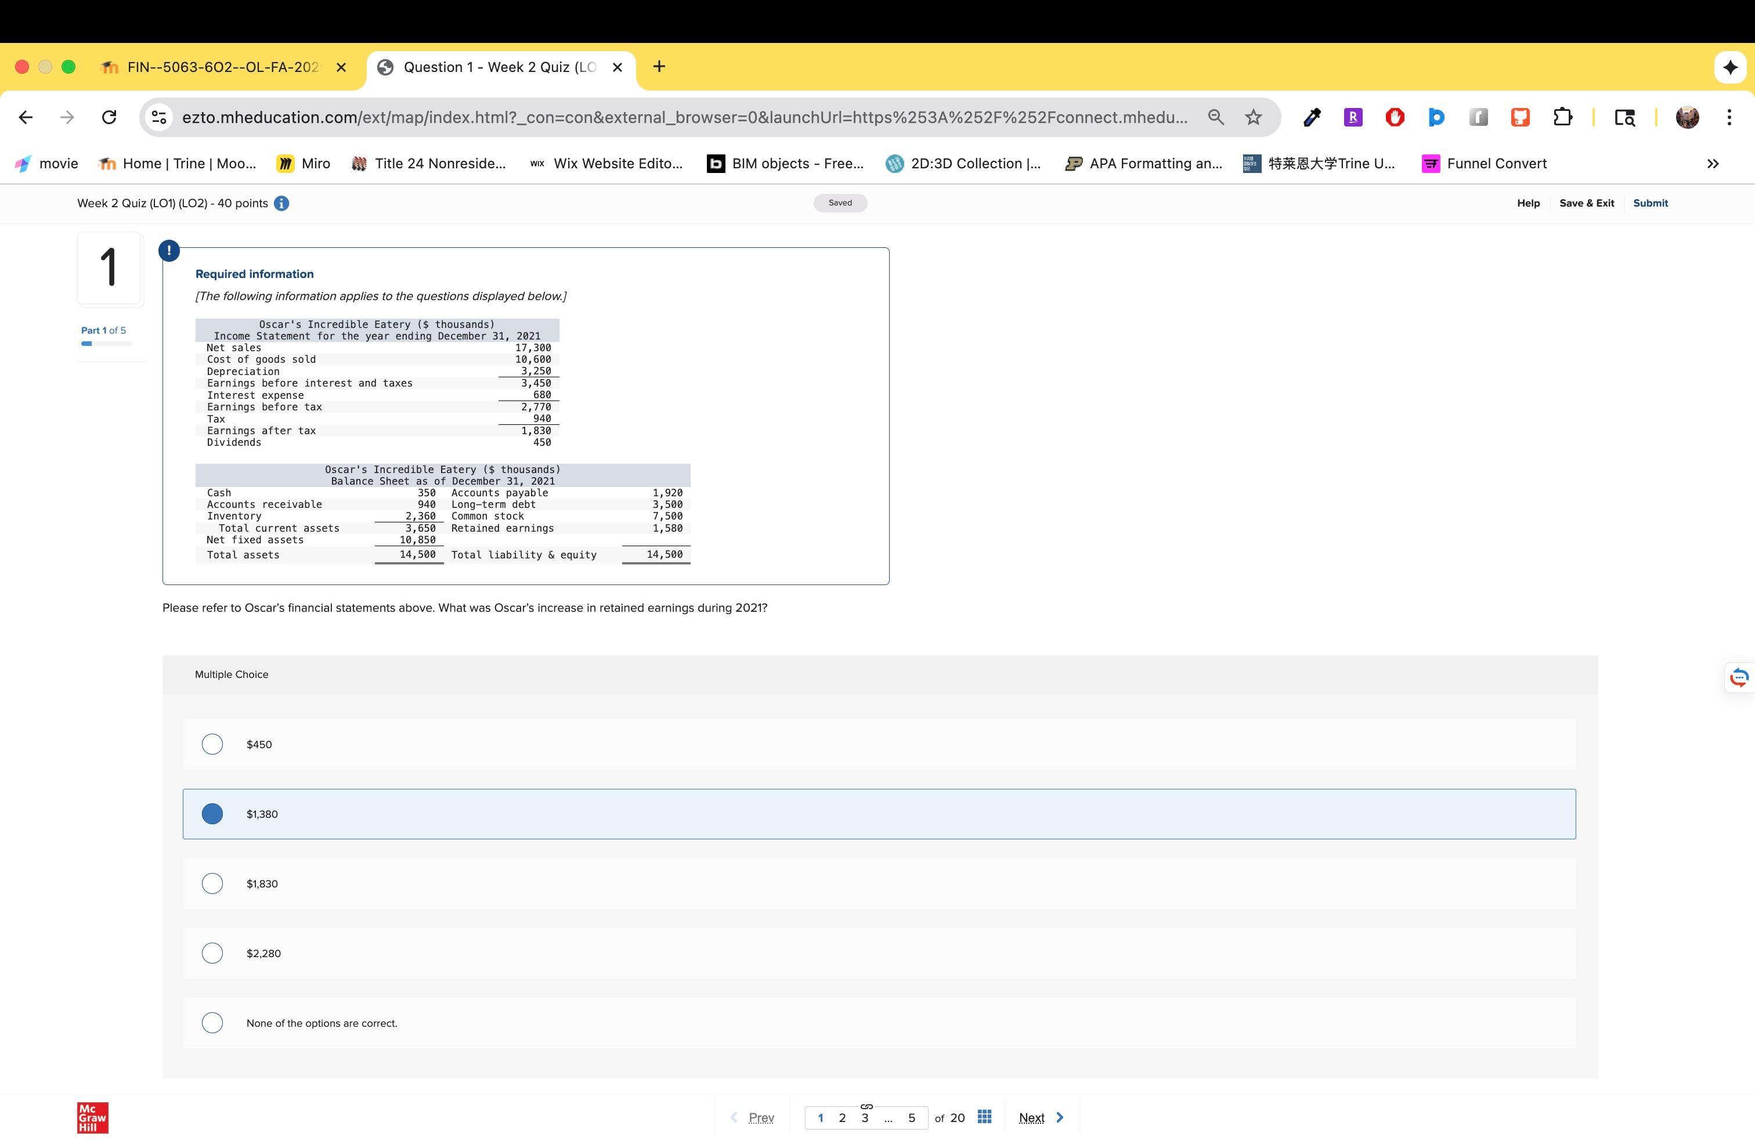This screenshot has width=1755, height=1140.
Task: Close the Question 1 quiz tab
Action: click(x=618, y=67)
